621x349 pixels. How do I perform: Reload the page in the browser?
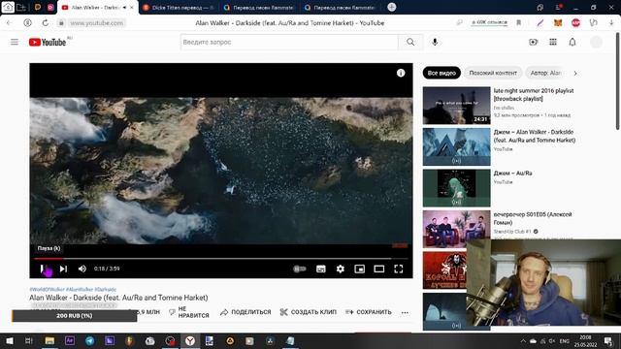pos(46,23)
